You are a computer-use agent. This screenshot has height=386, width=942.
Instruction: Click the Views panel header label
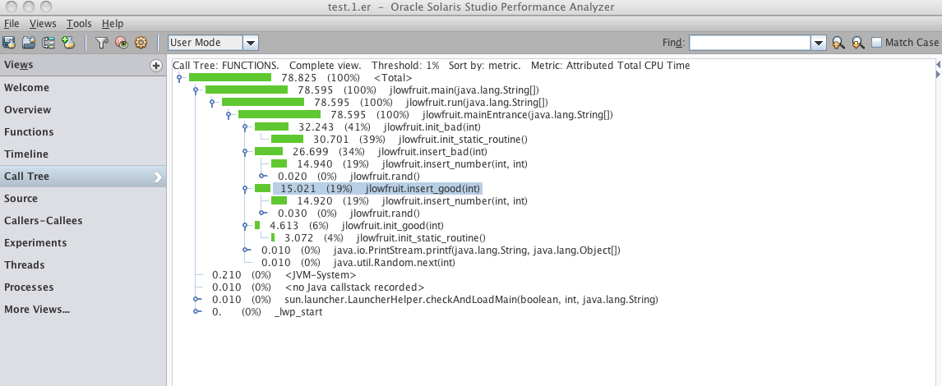coord(19,65)
